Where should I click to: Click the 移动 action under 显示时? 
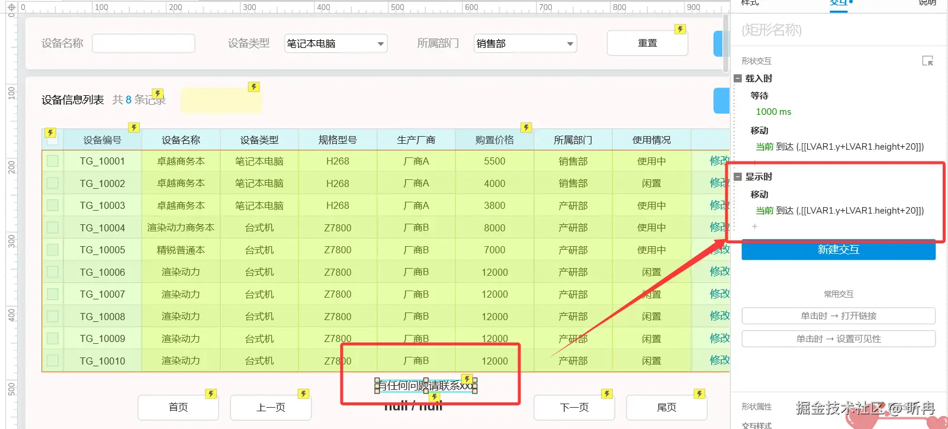coord(759,194)
